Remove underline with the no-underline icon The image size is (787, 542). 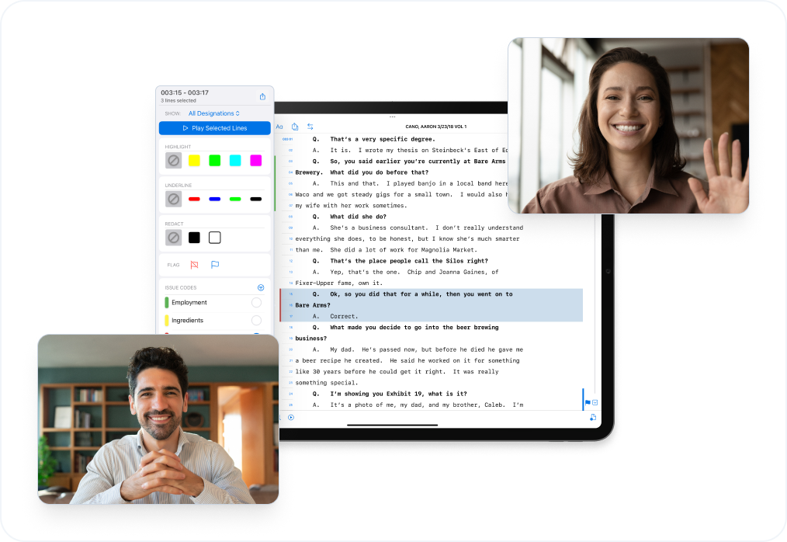pyautogui.click(x=174, y=200)
